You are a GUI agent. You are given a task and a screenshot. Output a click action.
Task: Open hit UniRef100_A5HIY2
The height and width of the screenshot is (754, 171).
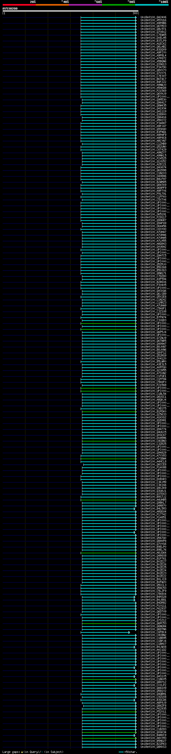pyautogui.click(x=153, y=120)
